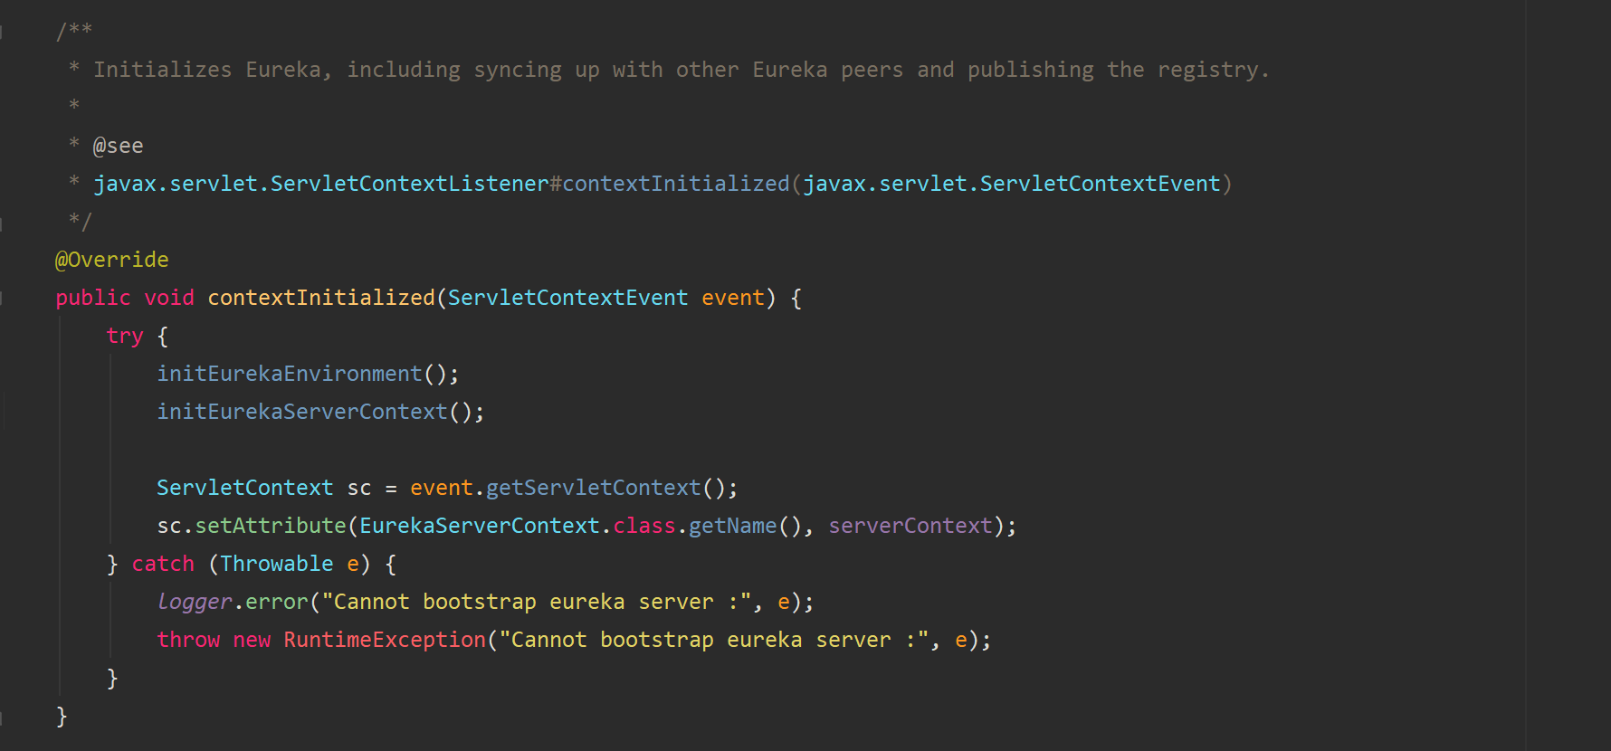
Task: Click the EurekaServerContext class reference
Action: click(x=480, y=526)
